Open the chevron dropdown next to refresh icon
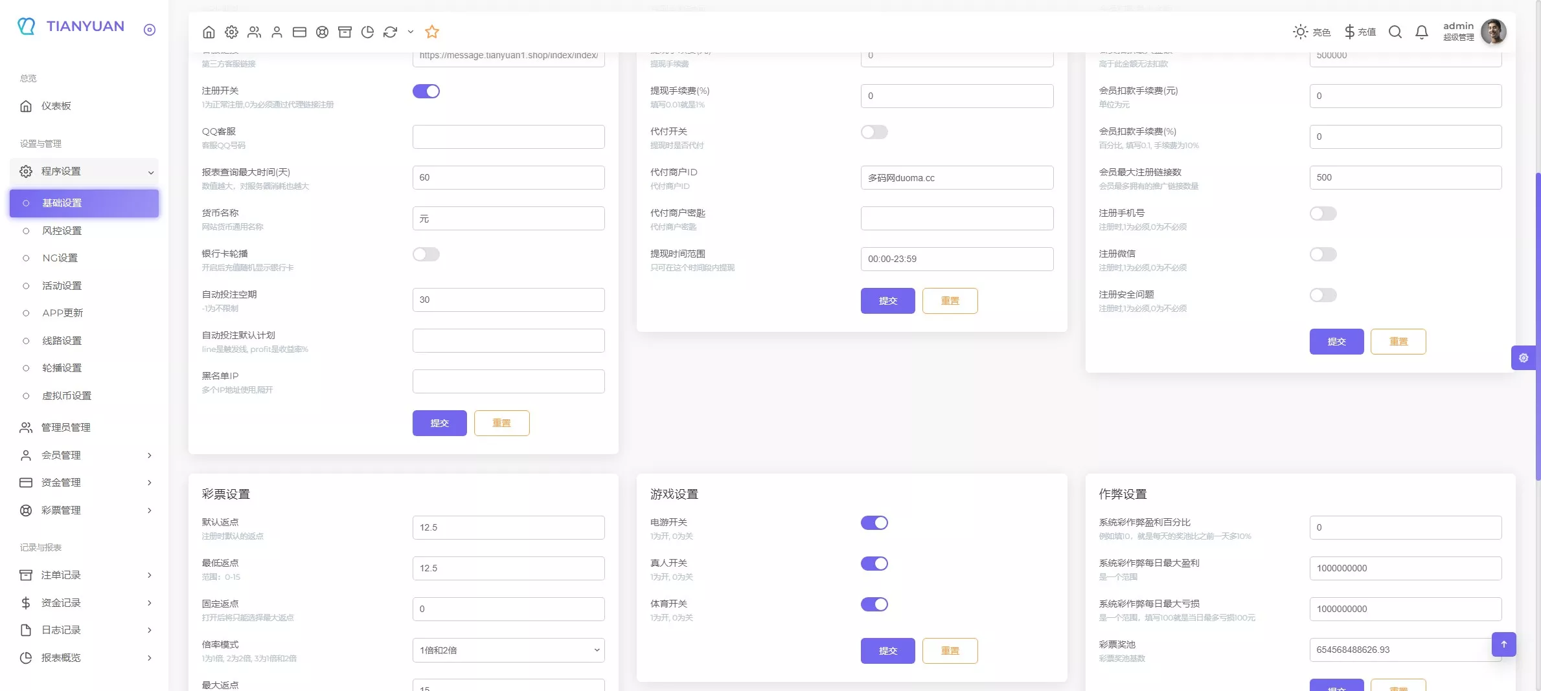Viewport: 1541px width, 691px height. tap(409, 31)
